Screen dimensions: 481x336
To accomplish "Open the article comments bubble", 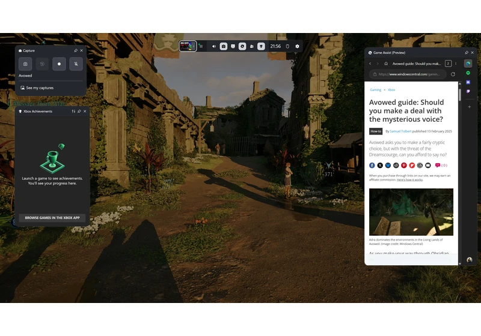I will click(441, 165).
